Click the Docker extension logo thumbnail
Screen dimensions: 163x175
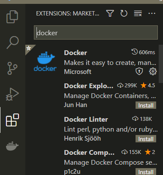pyautogui.click(x=45, y=61)
